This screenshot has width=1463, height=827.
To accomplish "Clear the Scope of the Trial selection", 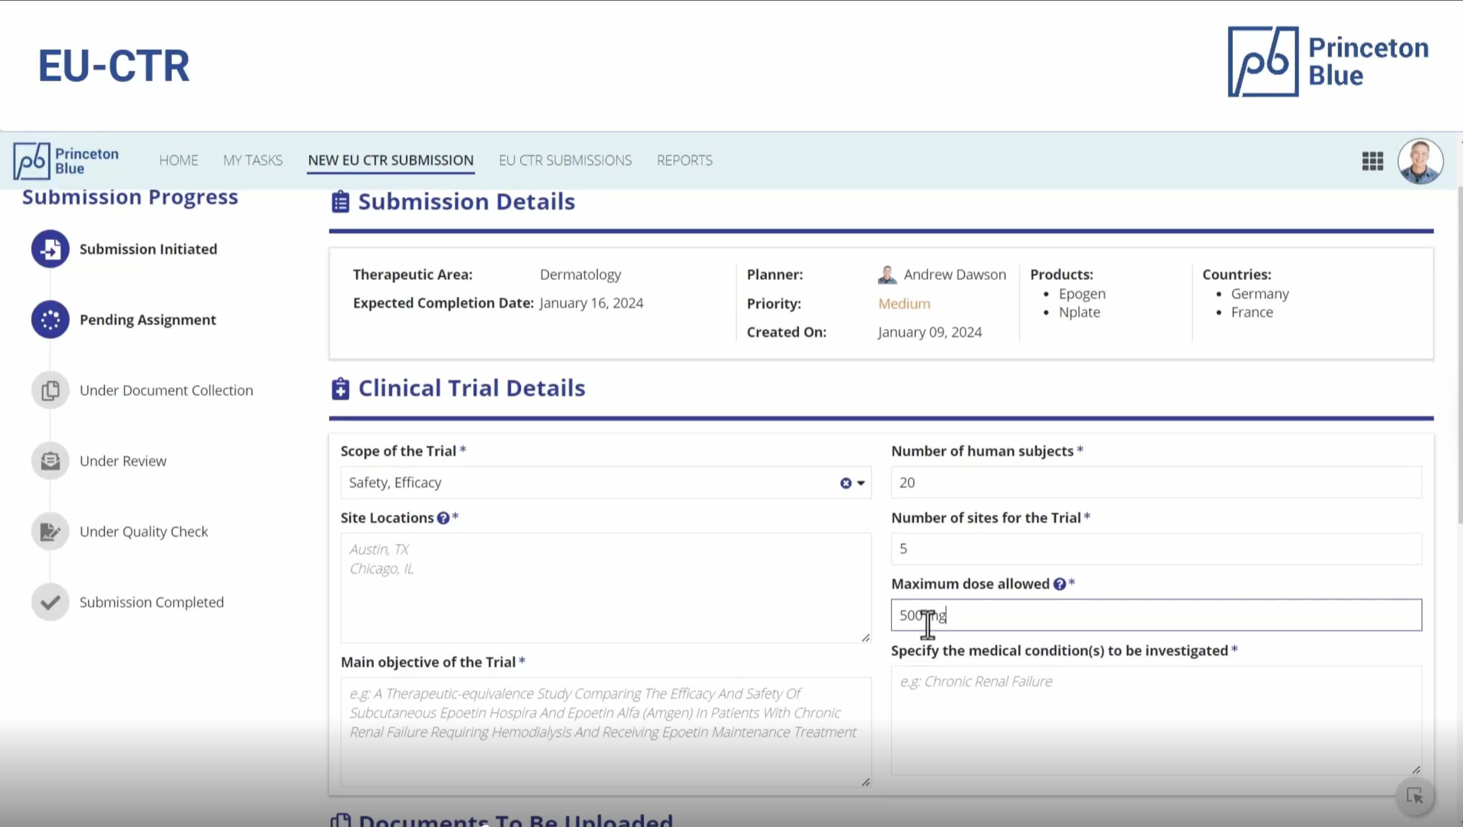I will (x=845, y=483).
